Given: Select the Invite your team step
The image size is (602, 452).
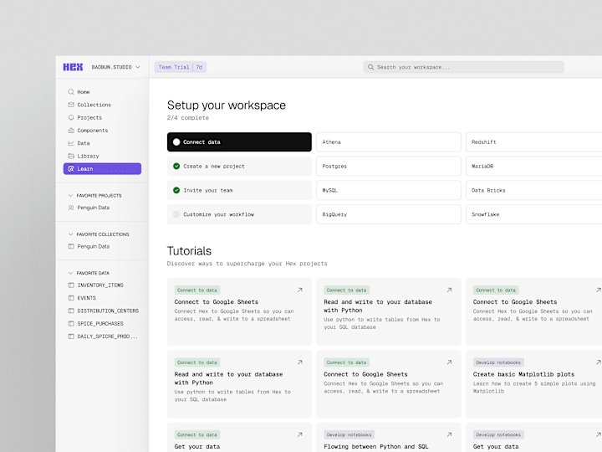Looking at the screenshot, I should (239, 190).
